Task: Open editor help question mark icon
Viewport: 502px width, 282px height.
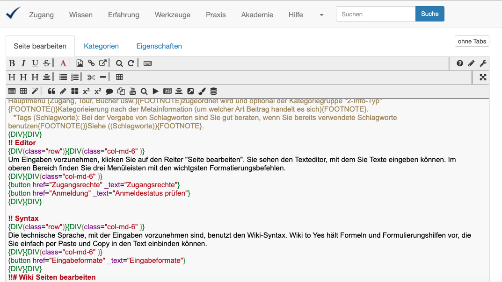Action: (460, 63)
